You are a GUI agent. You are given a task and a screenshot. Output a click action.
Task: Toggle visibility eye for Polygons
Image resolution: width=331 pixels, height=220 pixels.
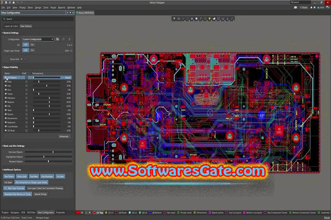tap(6, 98)
